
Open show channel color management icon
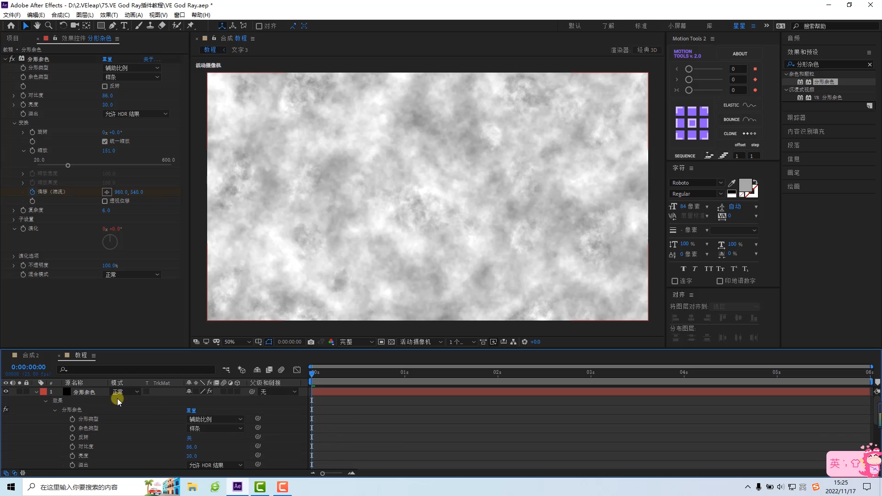pos(331,342)
